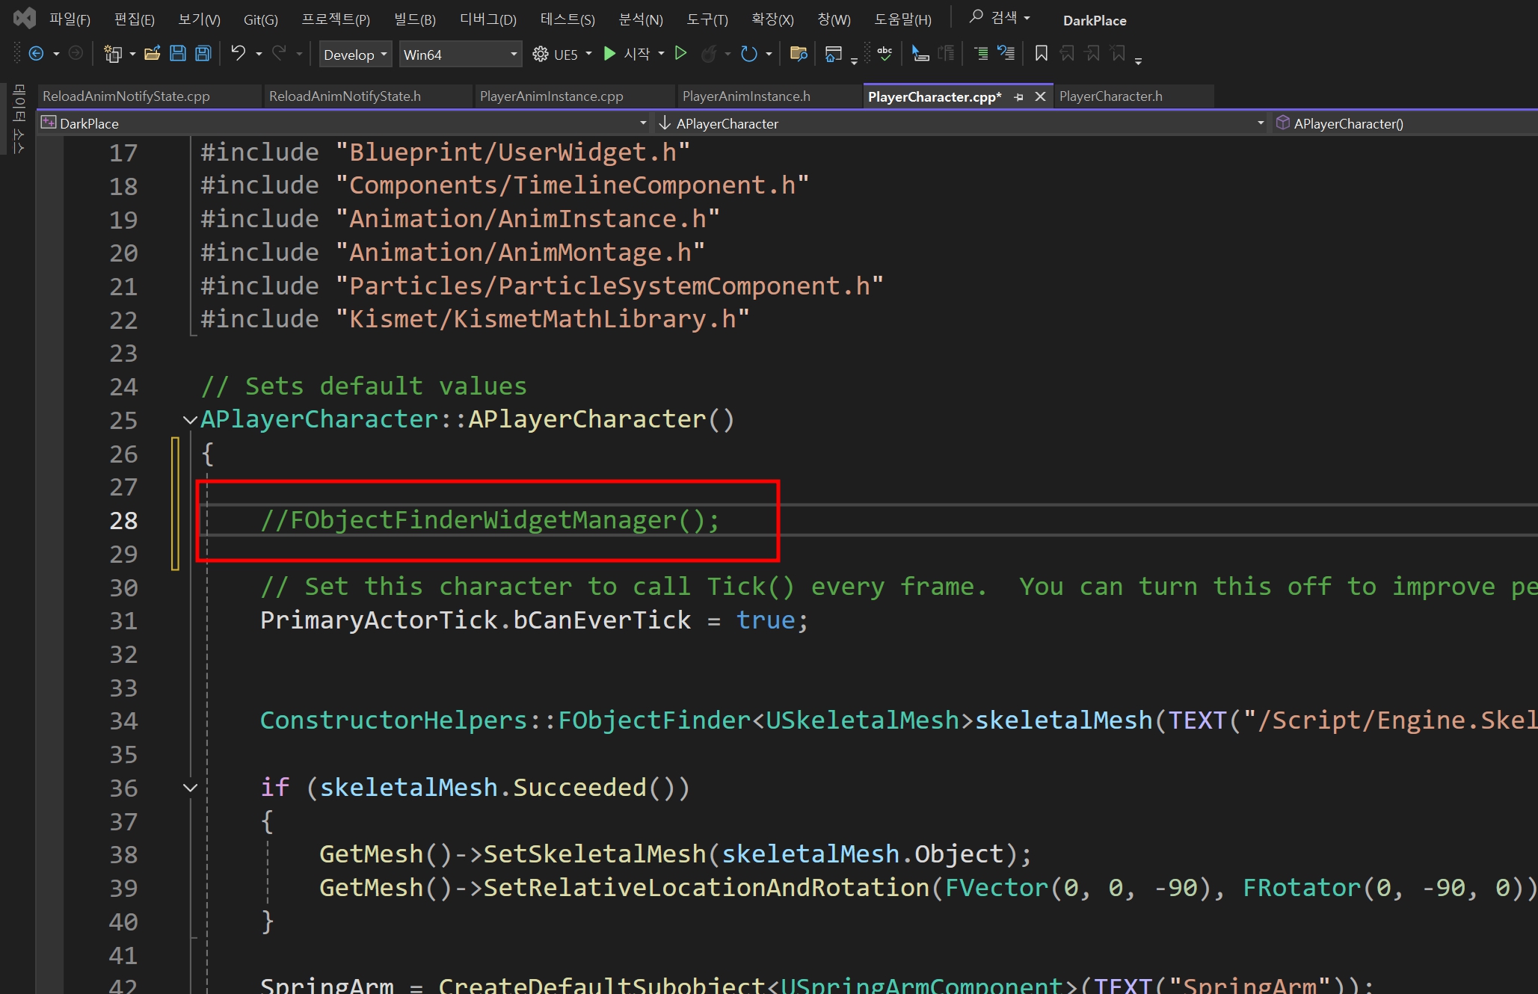Screen dimensions: 1538x994
Task: Click the Restart circular arrow icon
Action: click(748, 54)
